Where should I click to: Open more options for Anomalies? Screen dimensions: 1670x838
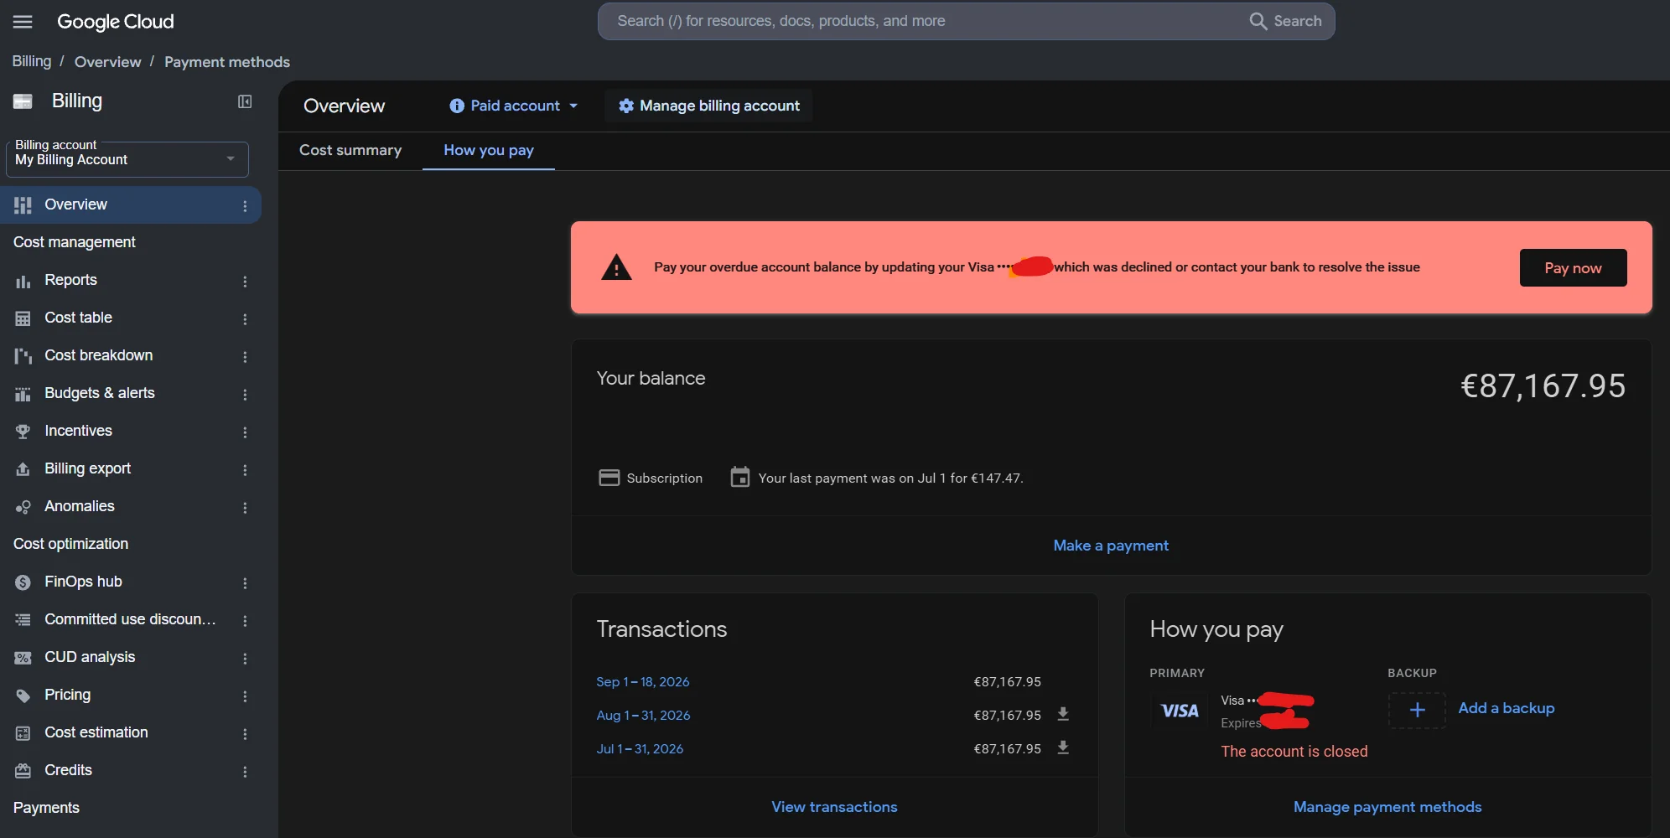[x=245, y=508]
